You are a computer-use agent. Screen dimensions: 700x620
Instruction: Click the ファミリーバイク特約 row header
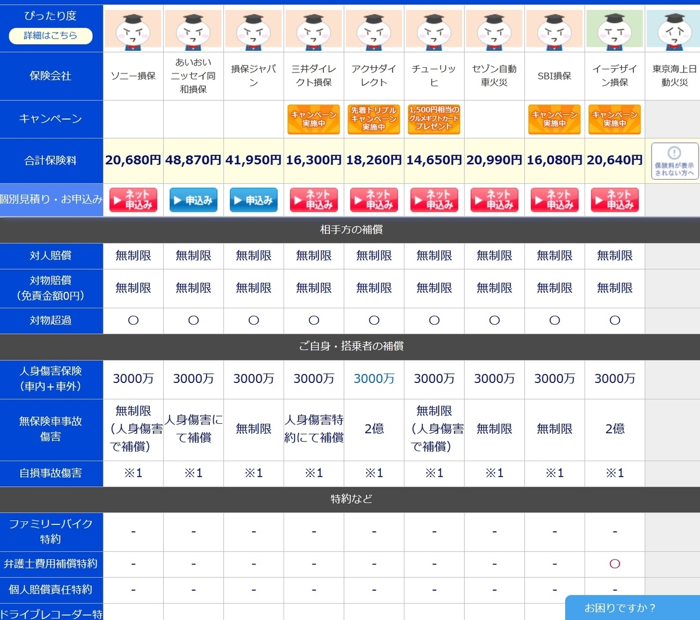pos(51,532)
